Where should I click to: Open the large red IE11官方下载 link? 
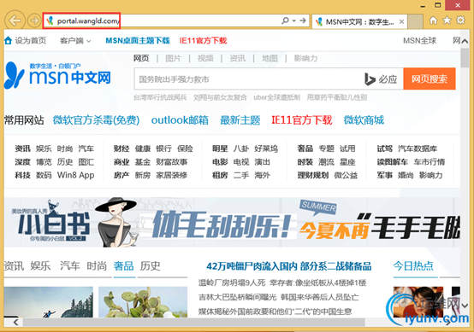point(302,120)
